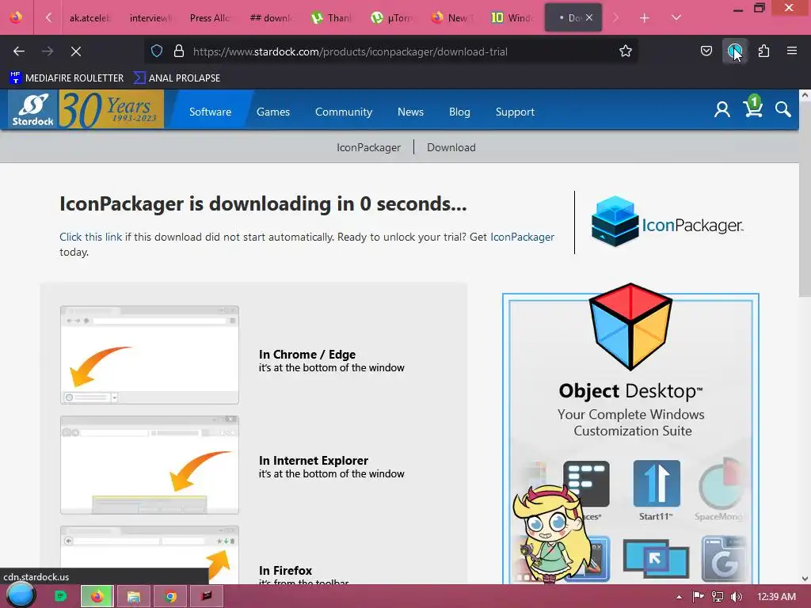The height and width of the screenshot is (608, 811).
Task: Open the Stardock logo home link
Action: [33, 109]
